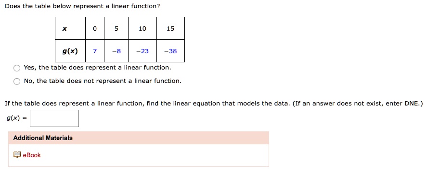Select the table cell containing 10
Screen dimensions: 426x175
pos(142,28)
